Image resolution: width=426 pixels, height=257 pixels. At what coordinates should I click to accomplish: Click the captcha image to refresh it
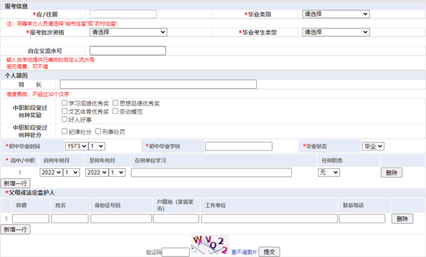pos(210,245)
